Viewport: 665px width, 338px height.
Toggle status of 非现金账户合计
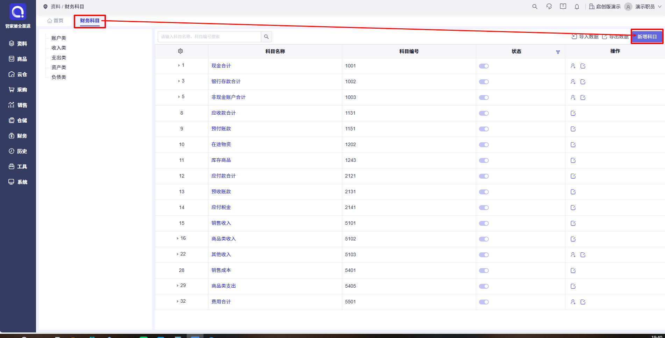click(484, 98)
